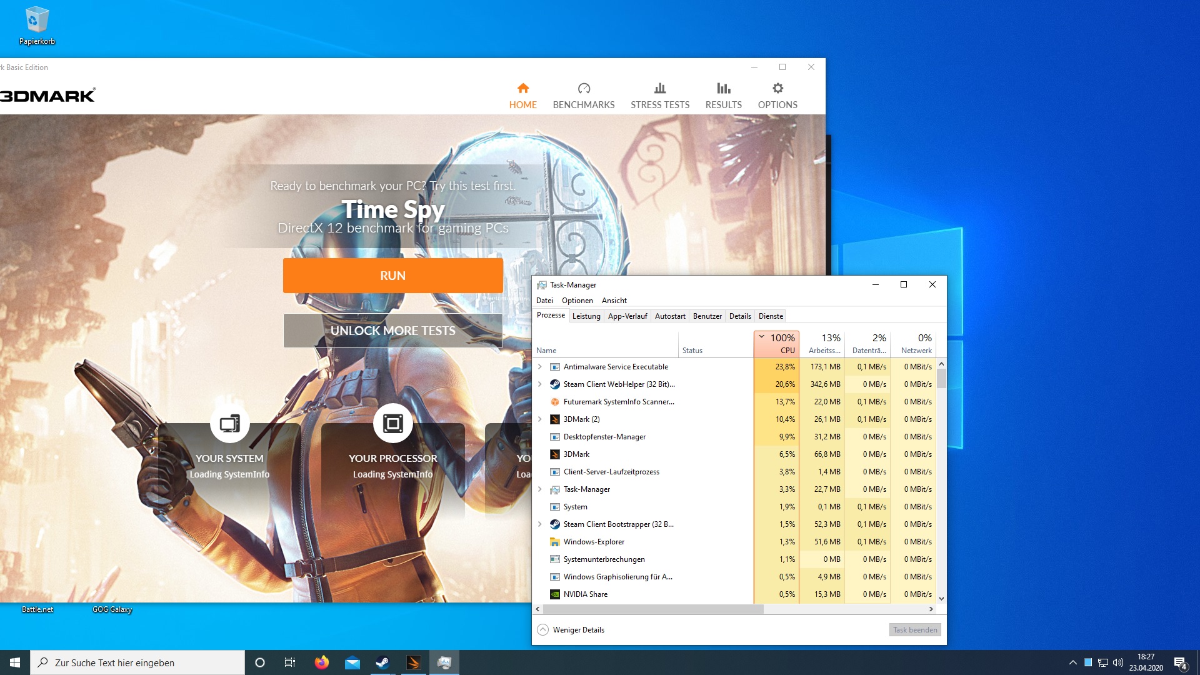Select the 3DMark (2) process icon
The height and width of the screenshot is (675, 1200).
pos(554,419)
